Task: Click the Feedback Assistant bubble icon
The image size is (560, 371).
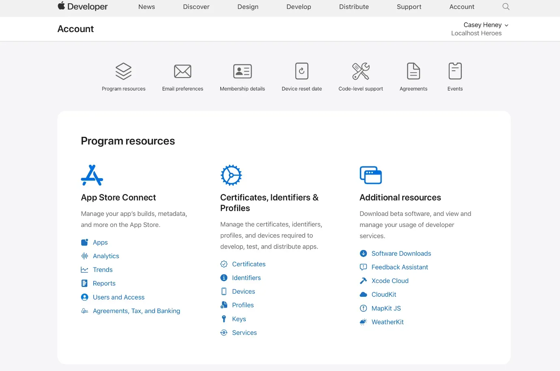Action: 363,267
